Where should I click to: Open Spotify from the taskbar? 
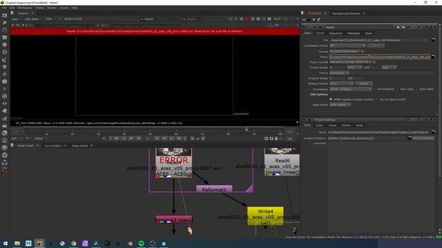141,243
